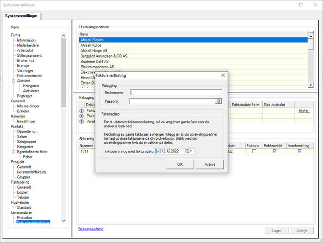Open Standard under Huskelister
Screen dimensions: 323x243
pos(24,207)
